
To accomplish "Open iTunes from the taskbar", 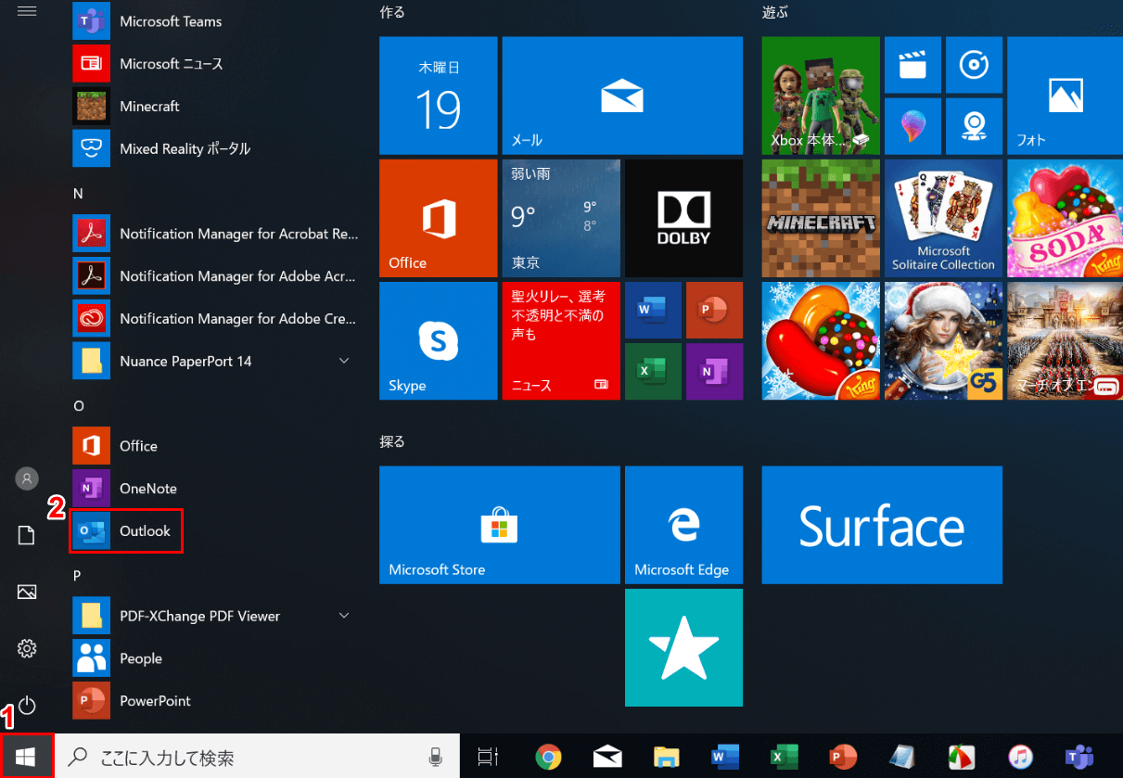I will (x=1019, y=758).
